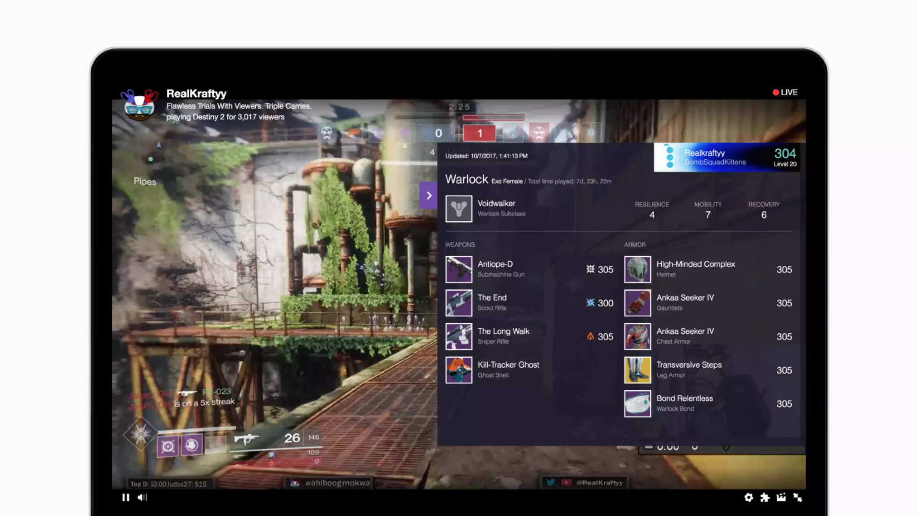Collapse the extension panel with purple arrow

(x=429, y=195)
